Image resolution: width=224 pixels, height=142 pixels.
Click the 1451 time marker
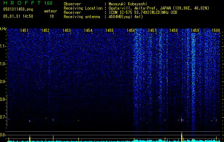coord(24,30)
